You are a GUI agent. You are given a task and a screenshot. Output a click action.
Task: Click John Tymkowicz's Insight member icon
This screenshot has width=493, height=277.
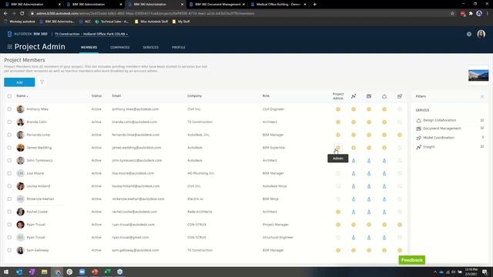pyautogui.click(x=354, y=161)
